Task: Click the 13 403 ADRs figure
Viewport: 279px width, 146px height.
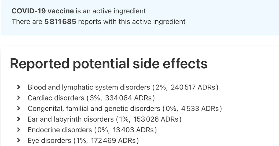Action: pyautogui.click(x=133, y=130)
